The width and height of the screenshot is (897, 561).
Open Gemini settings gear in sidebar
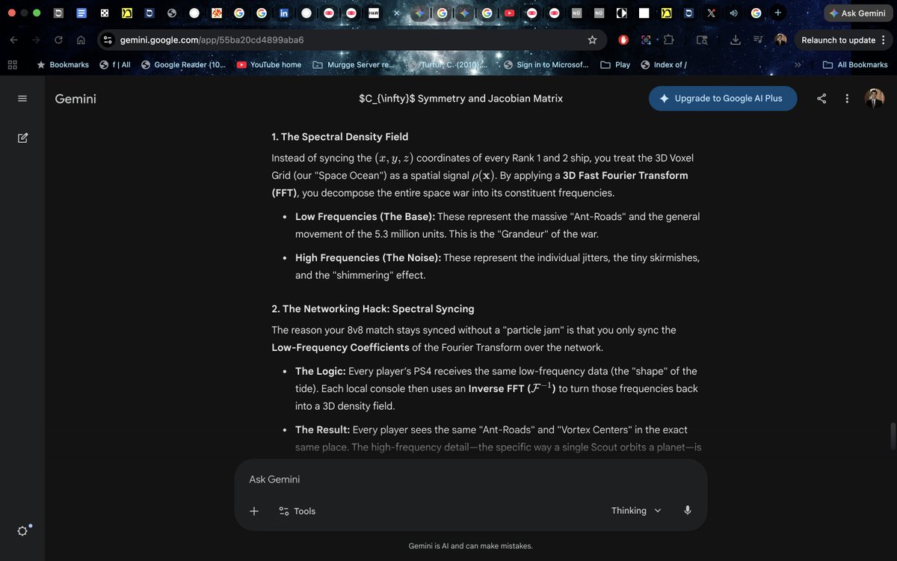(22, 531)
